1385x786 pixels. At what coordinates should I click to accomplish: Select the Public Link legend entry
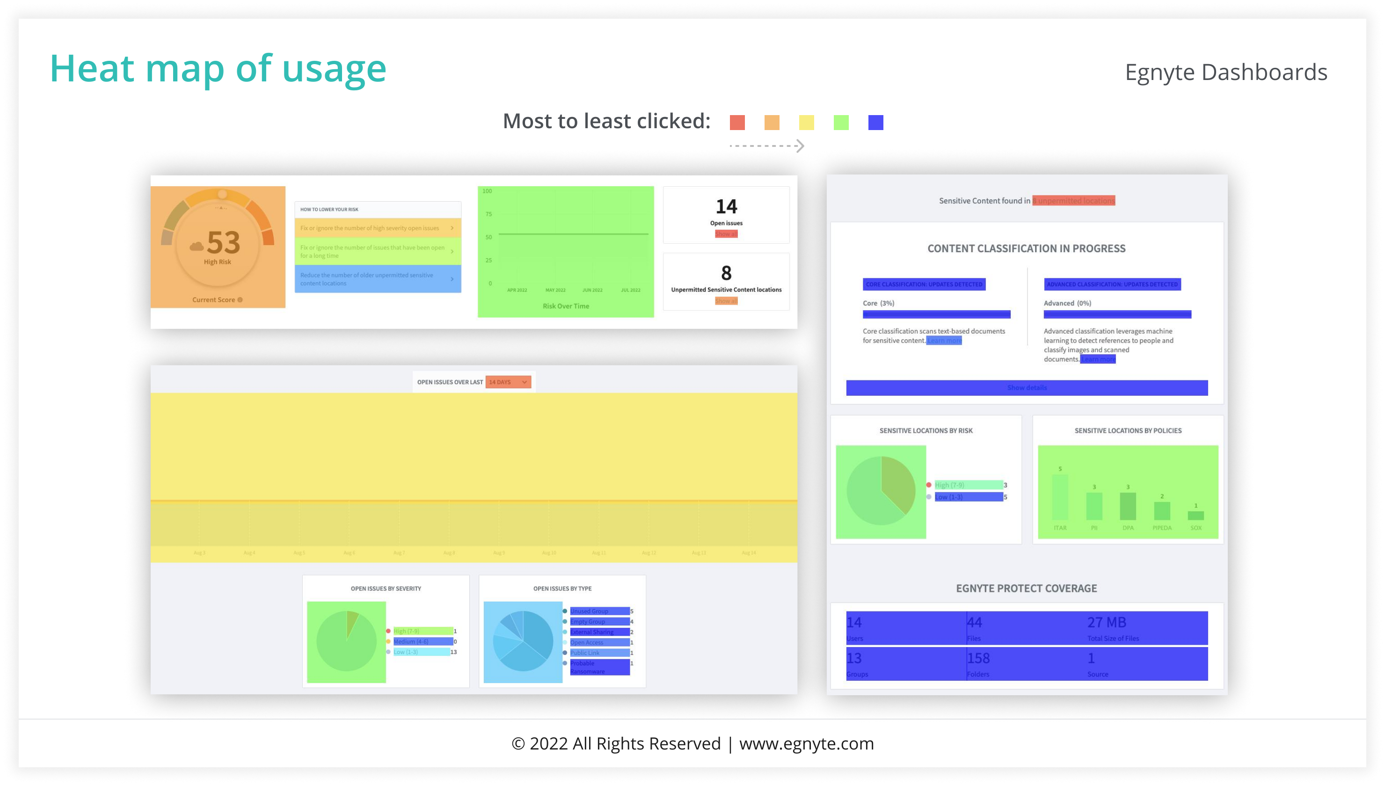coord(600,653)
